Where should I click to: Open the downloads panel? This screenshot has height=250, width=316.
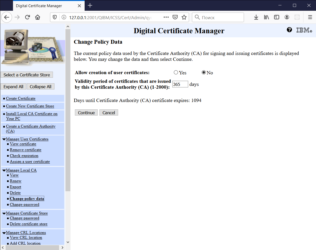click(x=256, y=17)
